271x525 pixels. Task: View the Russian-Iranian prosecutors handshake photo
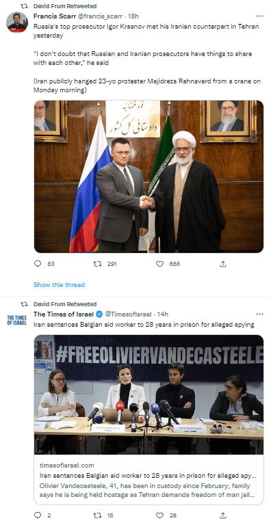click(x=149, y=176)
